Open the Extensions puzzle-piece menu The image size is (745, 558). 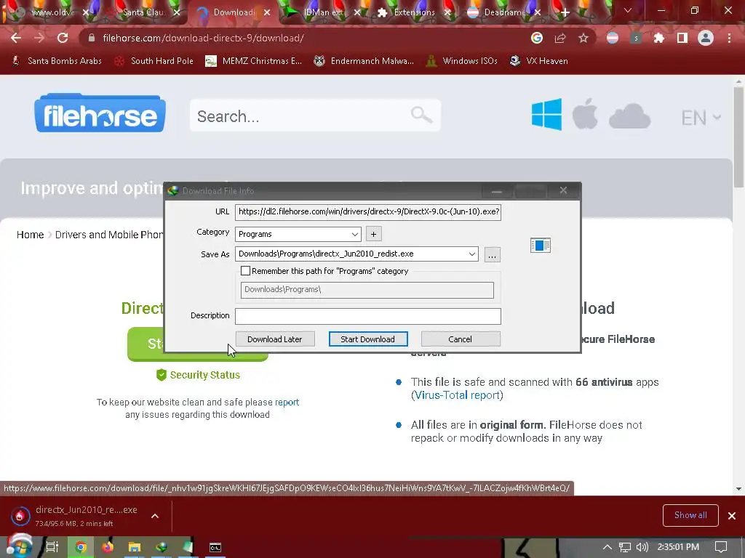point(659,38)
